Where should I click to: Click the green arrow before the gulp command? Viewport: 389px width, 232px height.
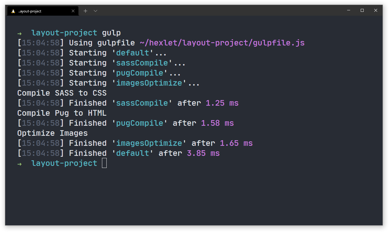(x=20, y=33)
